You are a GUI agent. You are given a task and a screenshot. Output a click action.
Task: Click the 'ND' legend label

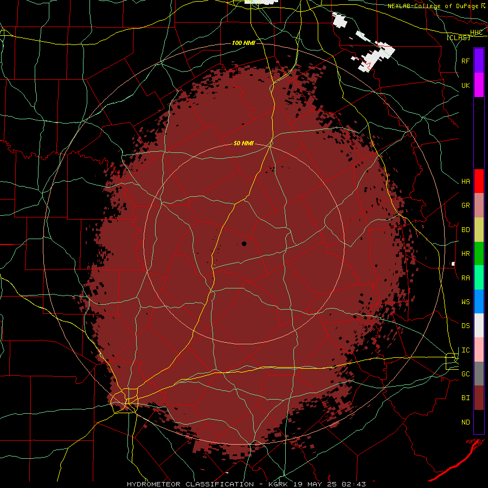click(466, 422)
